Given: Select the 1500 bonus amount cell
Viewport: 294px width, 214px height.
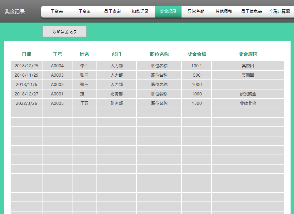Looking at the screenshot, I should pos(197,103).
